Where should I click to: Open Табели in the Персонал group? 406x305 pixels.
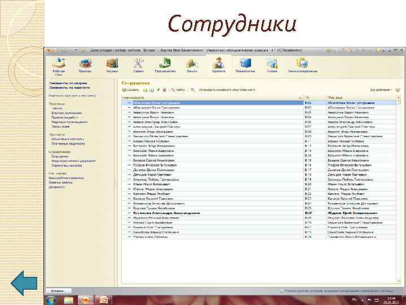(x=57, y=108)
